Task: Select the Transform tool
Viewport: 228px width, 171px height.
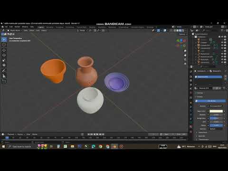Action: 4,65
